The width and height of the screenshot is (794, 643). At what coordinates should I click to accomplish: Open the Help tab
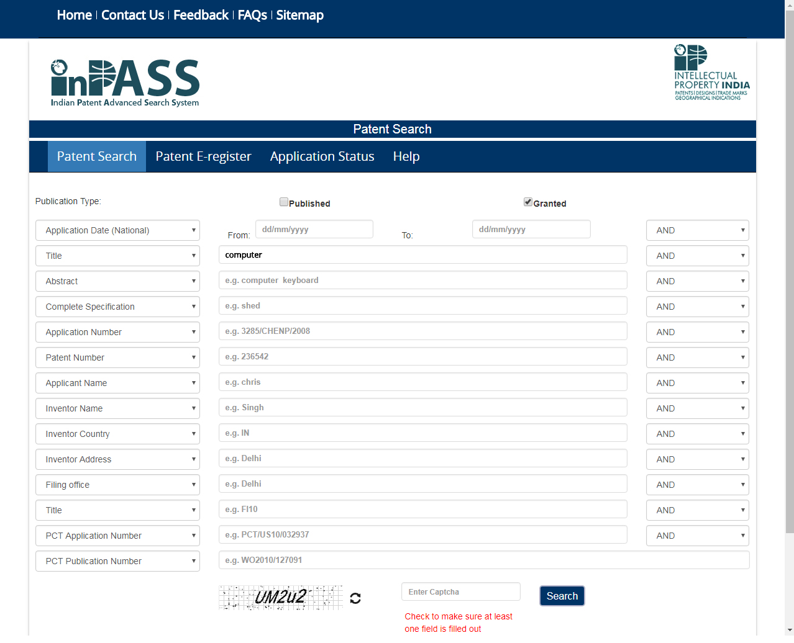[x=406, y=156]
